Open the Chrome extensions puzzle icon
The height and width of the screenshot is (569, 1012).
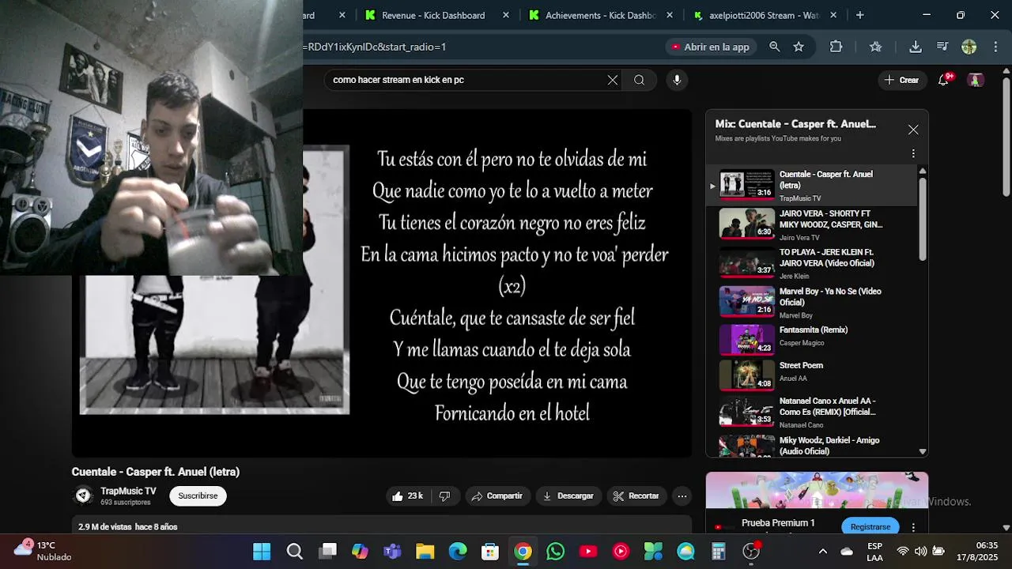836,47
